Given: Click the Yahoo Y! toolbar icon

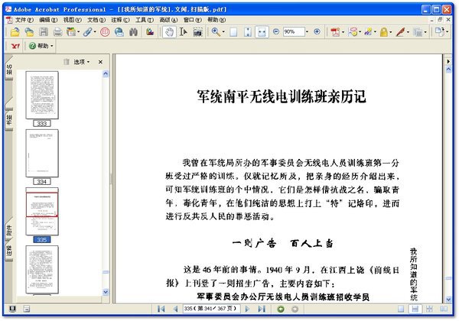Looking at the screenshot, I should click(x=15, y=46).
